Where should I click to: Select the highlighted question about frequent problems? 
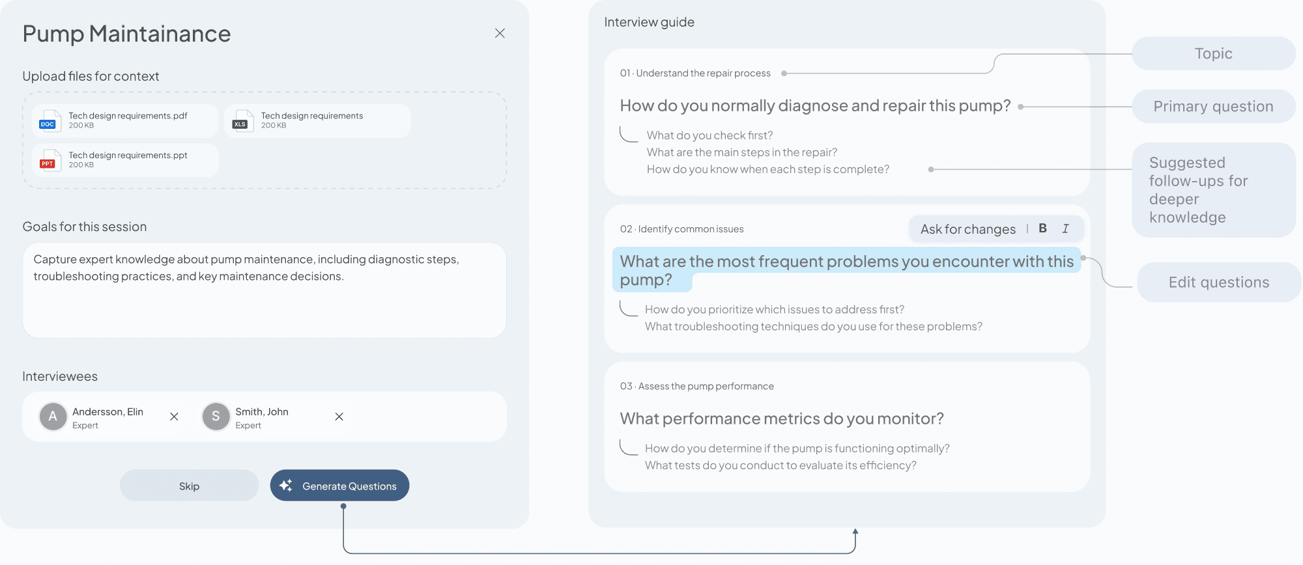coord(846,270)
